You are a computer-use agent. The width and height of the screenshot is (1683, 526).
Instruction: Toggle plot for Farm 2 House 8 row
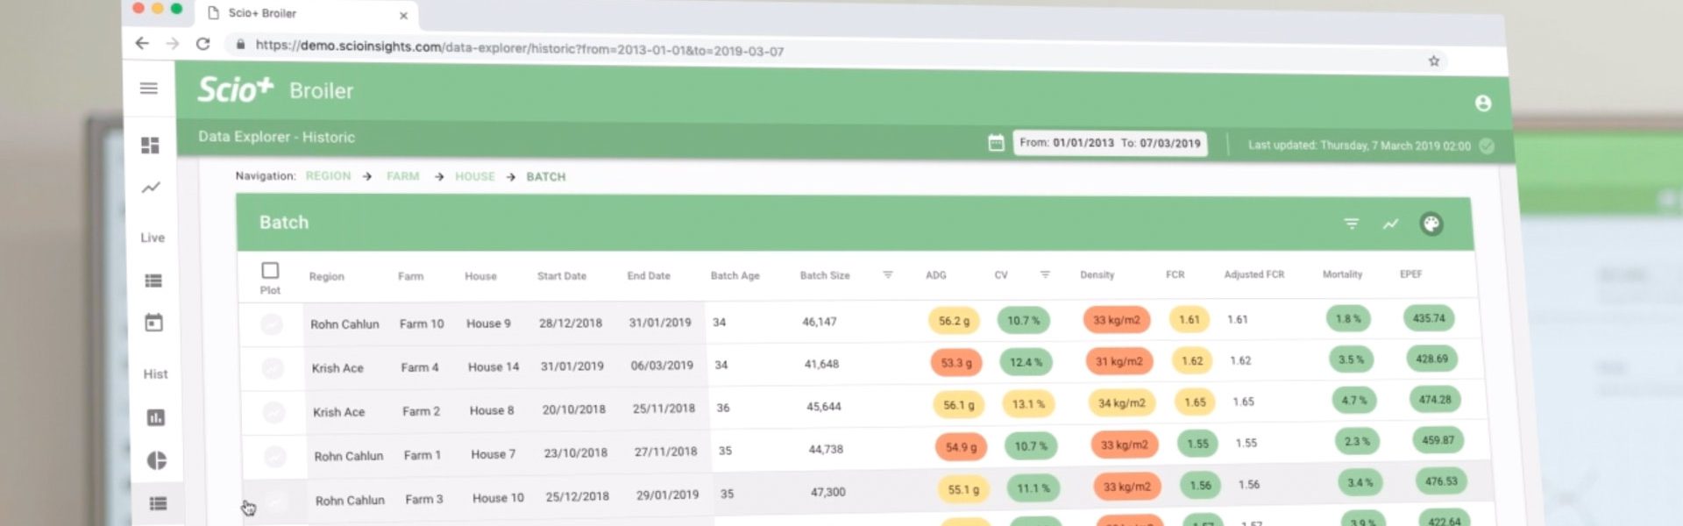pyautogui.click(x=273, y=412)
